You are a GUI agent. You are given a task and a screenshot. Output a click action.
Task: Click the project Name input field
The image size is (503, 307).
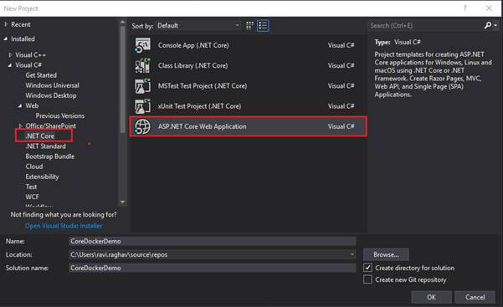pyautogui.click(x=212, y=241)
